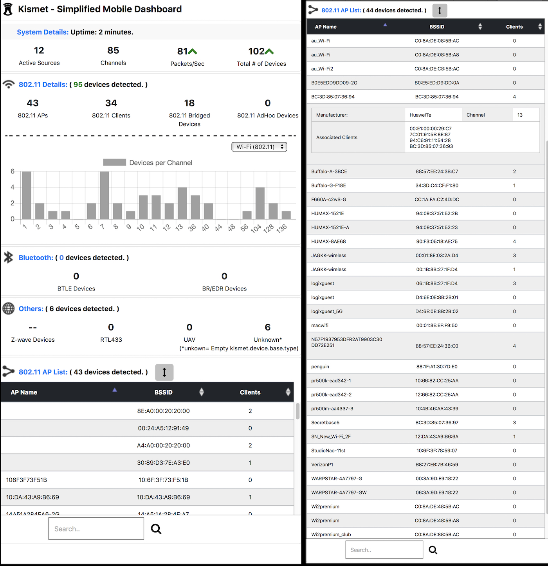Select the au_Wi-Fi2 row
Image resolution: width=548 pixels, height=566 pixels.
(x=426, y=69)
